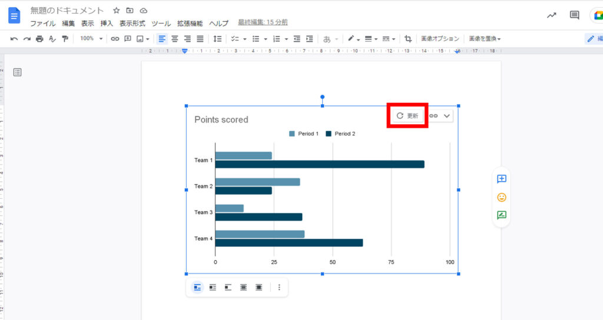Image resolution: width=603 pixels, height=320 pixels.
Task: Undo the last action
Action: pyautogui.click(x=14, y=39)
